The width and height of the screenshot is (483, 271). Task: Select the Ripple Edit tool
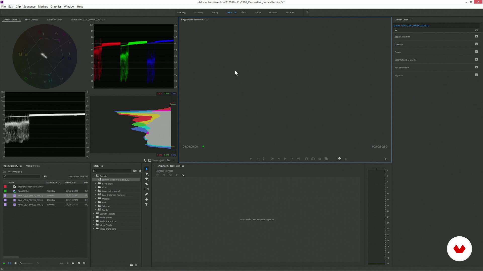[147, 179]
